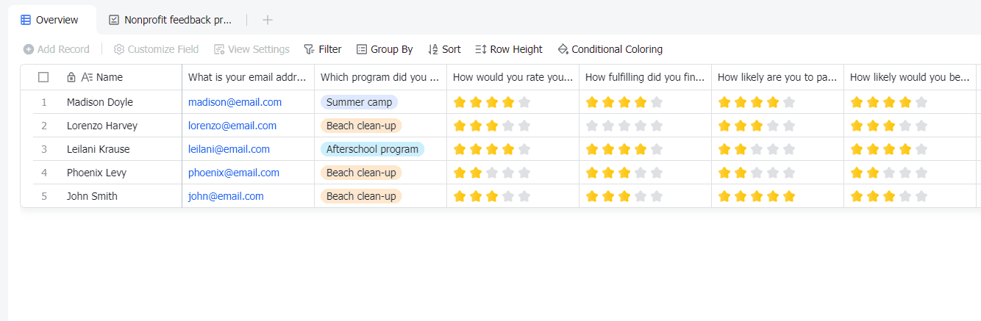Open Summer camp program tag for Madison Doyle
The height and width of the screenshot is (321, 981).
(x=359, y=102)
